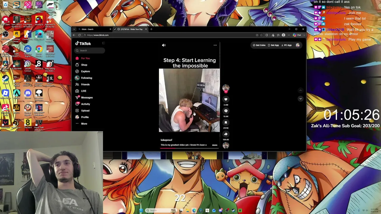The height and width of the screenshot is (214, 381).
Task: Open Google Chrome desktop shortcut
Action: (x=39, y=50)
